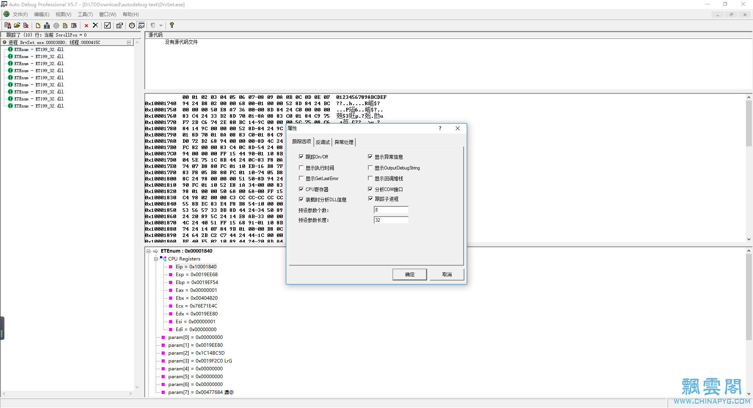Viewport: 753px width, 408px height.
Task: Click the gray wheel toolbar icon
Action: (x=56, y=25)
